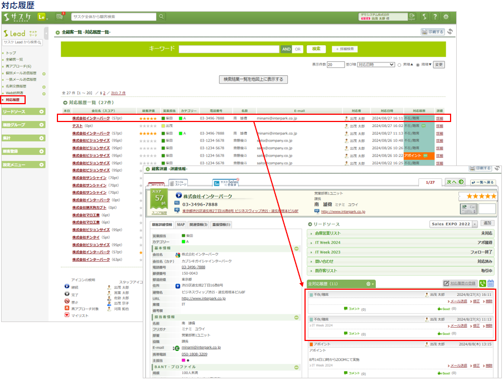Click the 一覧へ戻る button

pyautogui.click(x=483, y=182)
